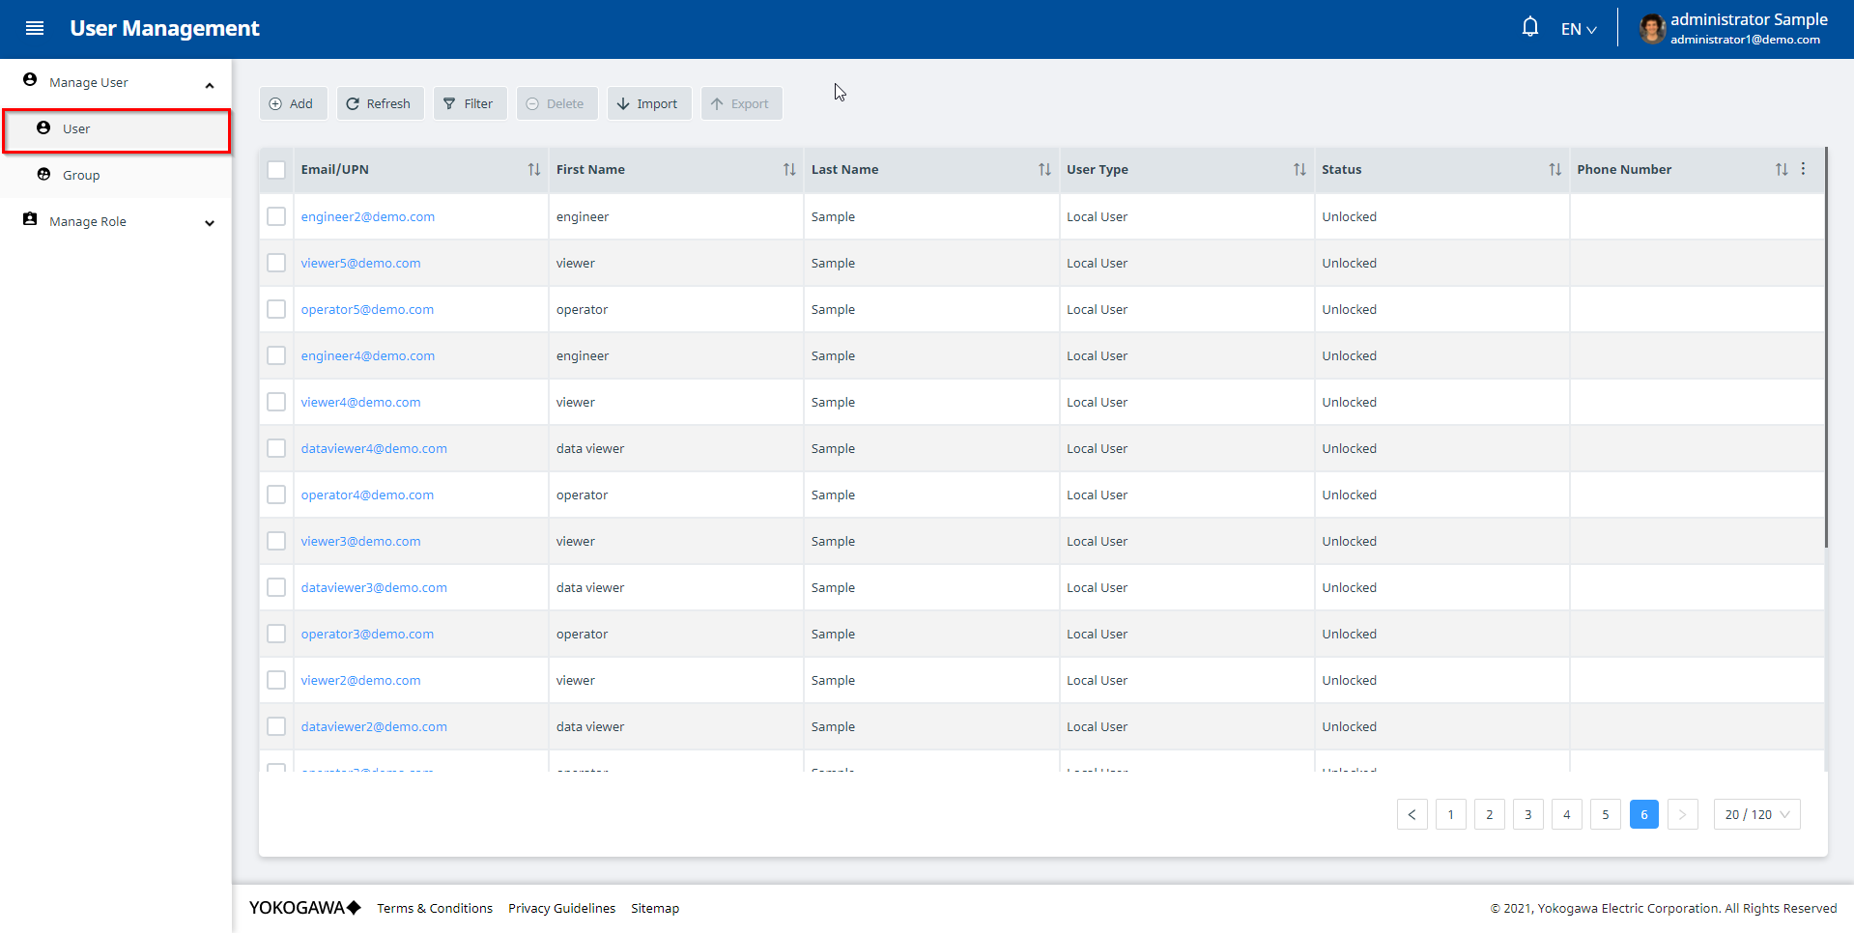Viewport: 1854px width, 933px height.
Task: Check the viewer5@demo.com row checkbox
Action: (276, 263)
